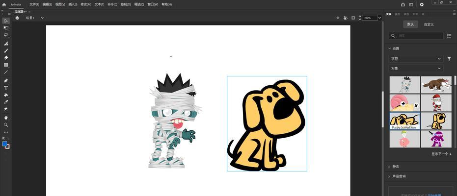Open the 命令(C) menu
The image size is (457, 196).
tap(112, 4)
